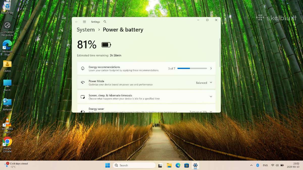Maximize the Settings window
303x170 pixels.
point(207,20)
